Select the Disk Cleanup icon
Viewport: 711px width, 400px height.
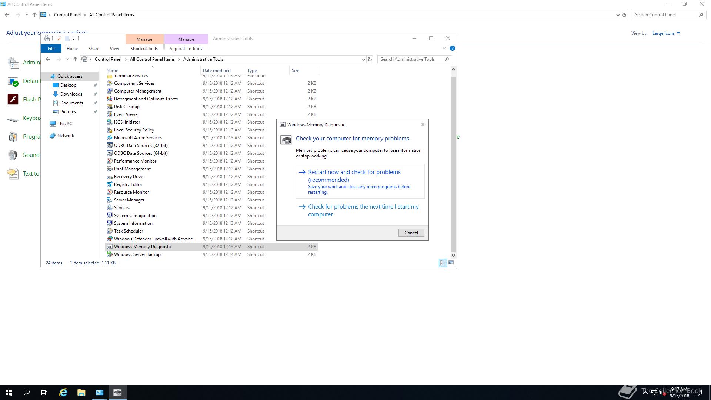pos(109,107)
